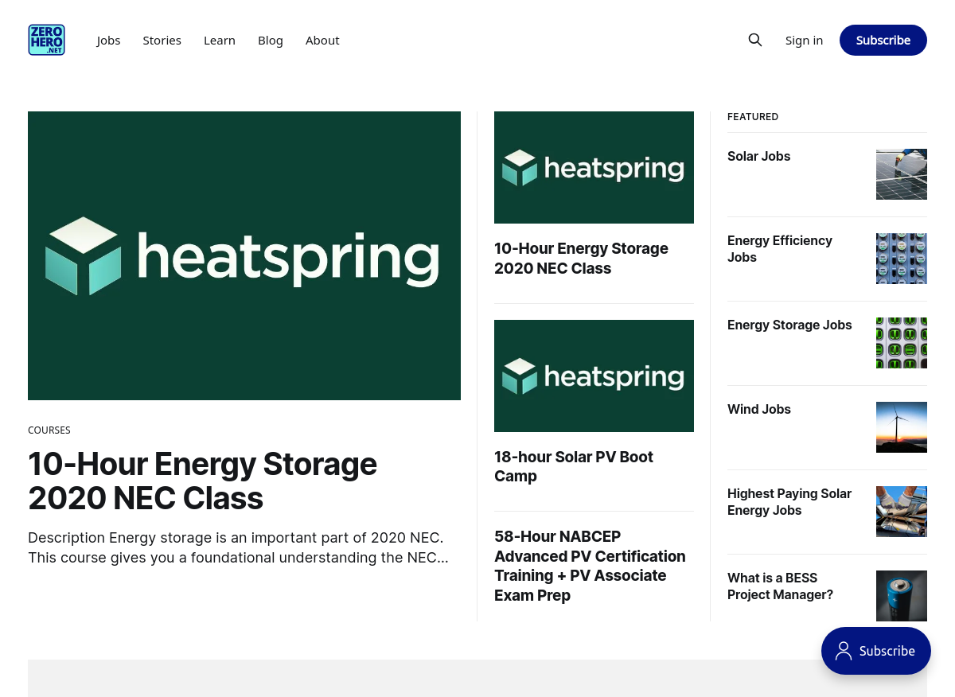The image size is (955, 697).
Task: Open the Wind Jobs link
Action: point(759,409)
